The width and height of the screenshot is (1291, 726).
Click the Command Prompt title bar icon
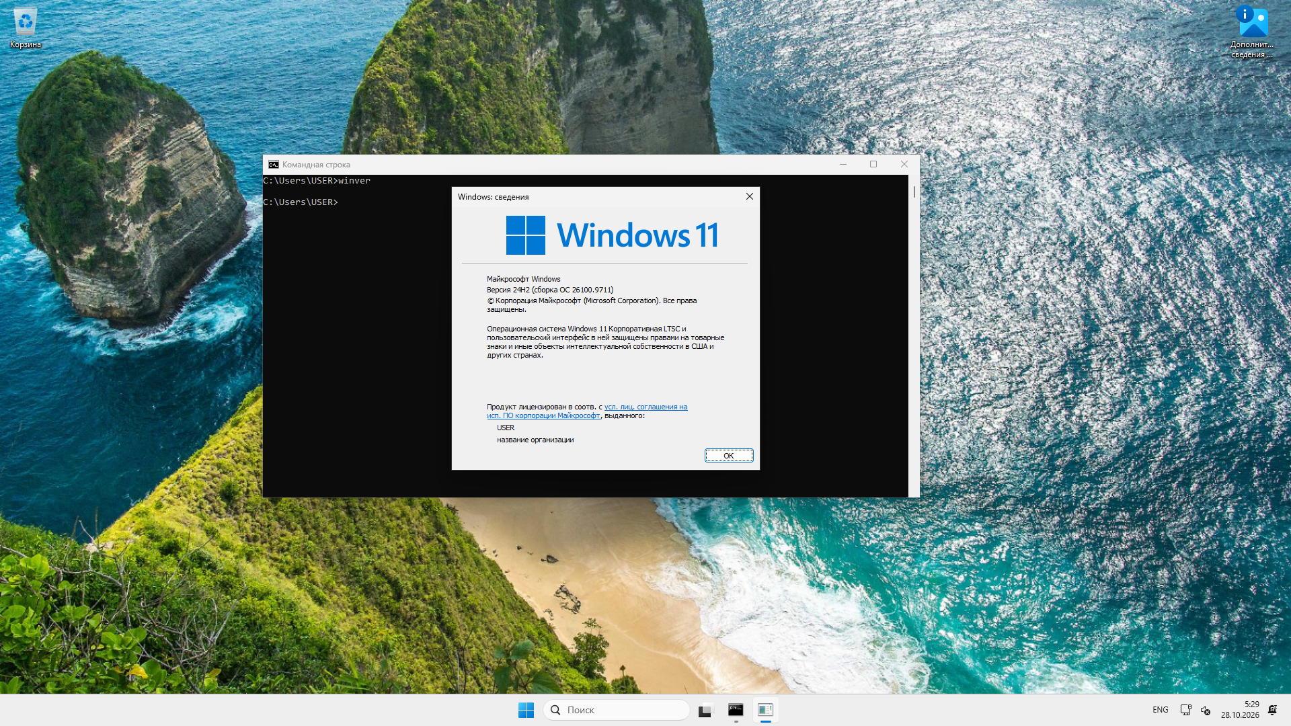click(273, 165)
